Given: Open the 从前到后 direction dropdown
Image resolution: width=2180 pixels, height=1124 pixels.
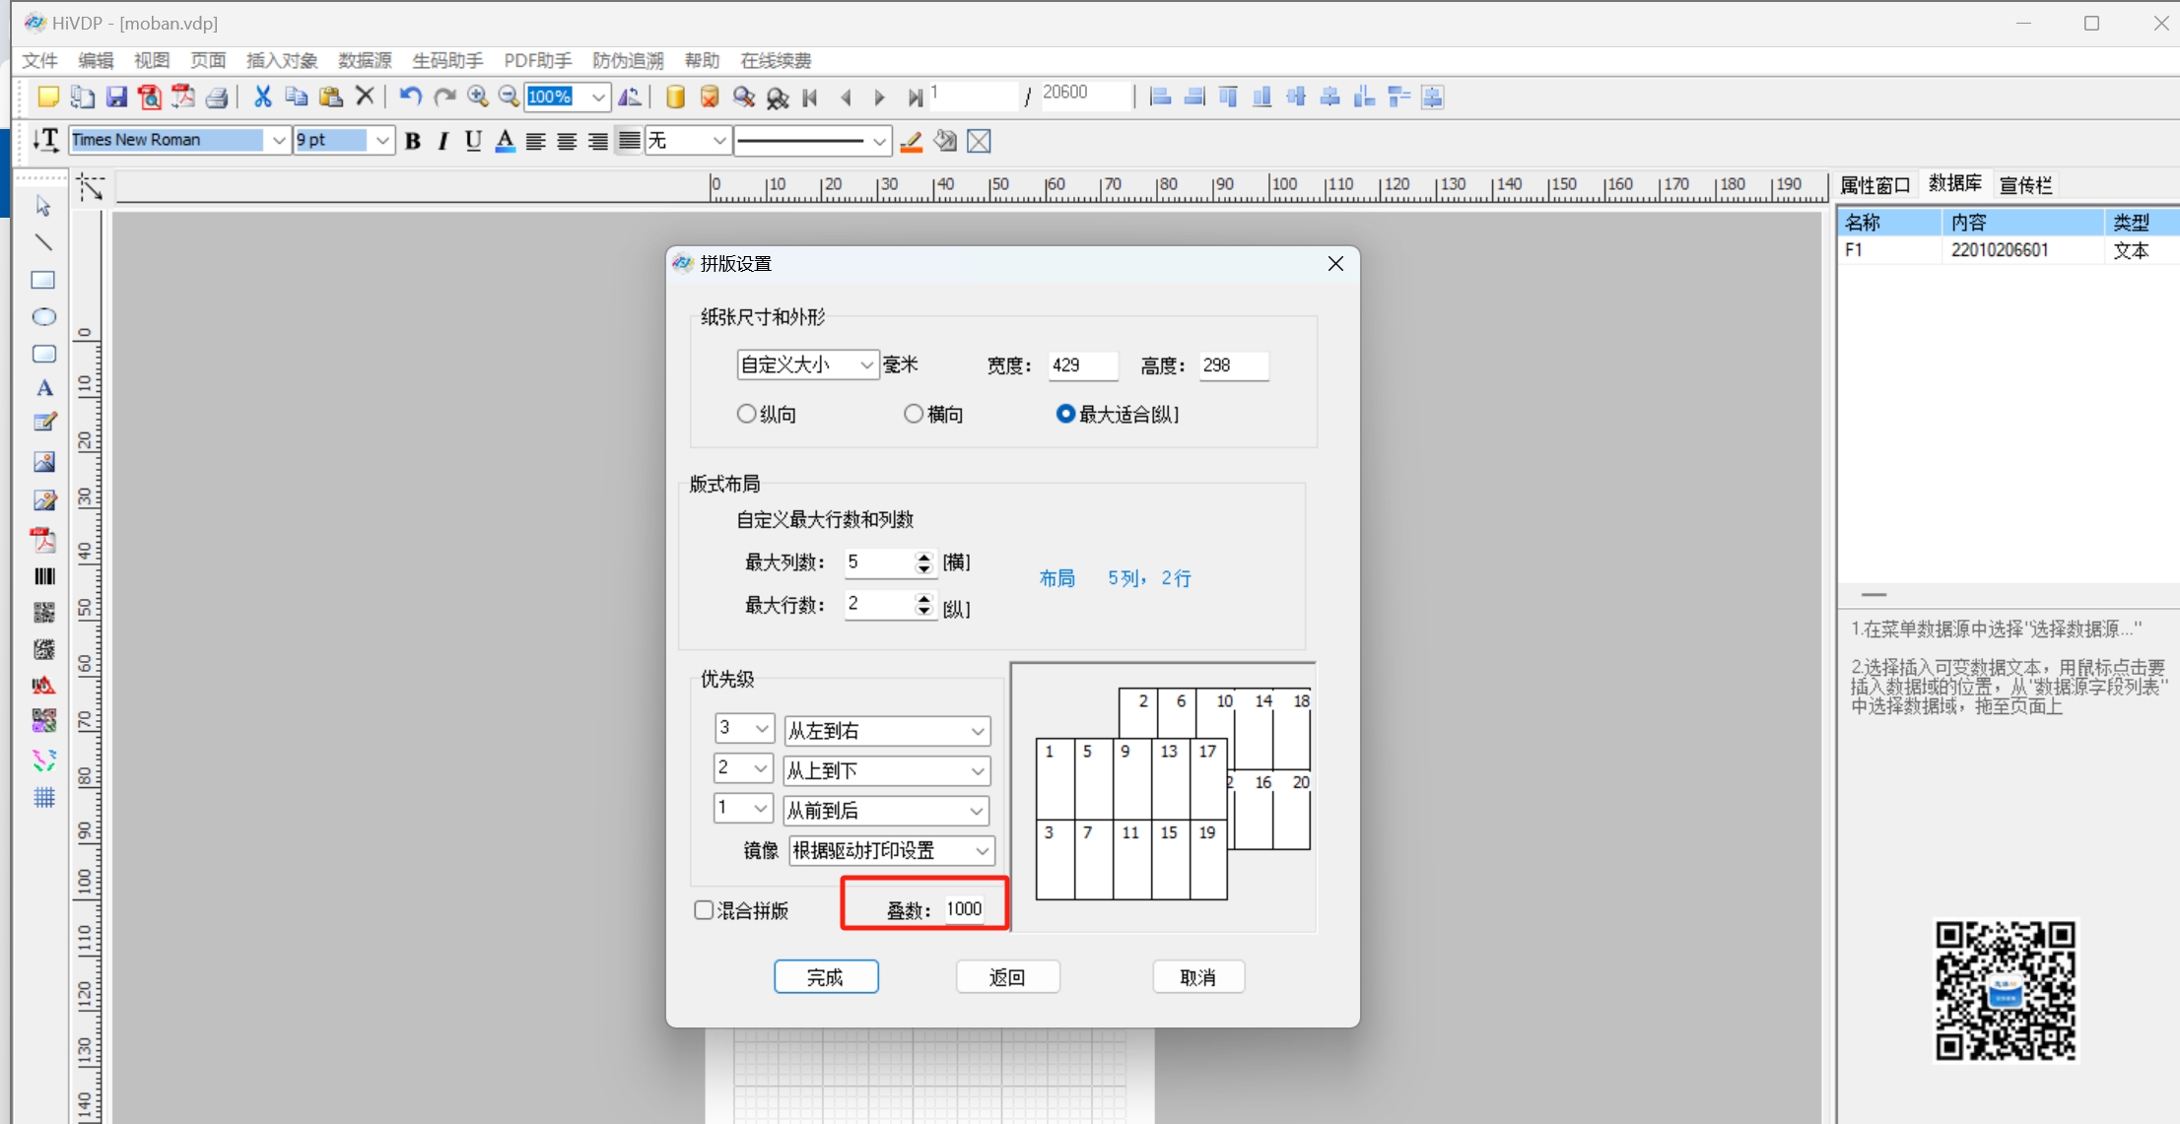Looking at the screenshot, I should (886, 811).
